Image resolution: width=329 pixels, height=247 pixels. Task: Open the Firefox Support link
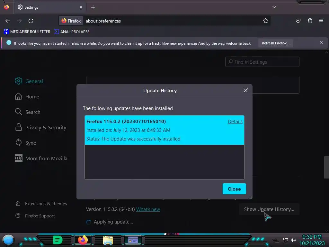click(35, 216)
